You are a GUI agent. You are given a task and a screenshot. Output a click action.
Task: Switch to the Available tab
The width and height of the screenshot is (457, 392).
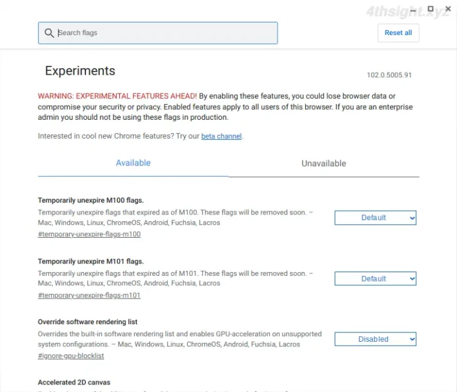click(133, 163)
